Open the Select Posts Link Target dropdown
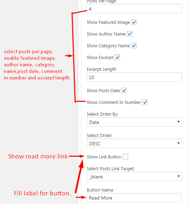 pos(134,176)
